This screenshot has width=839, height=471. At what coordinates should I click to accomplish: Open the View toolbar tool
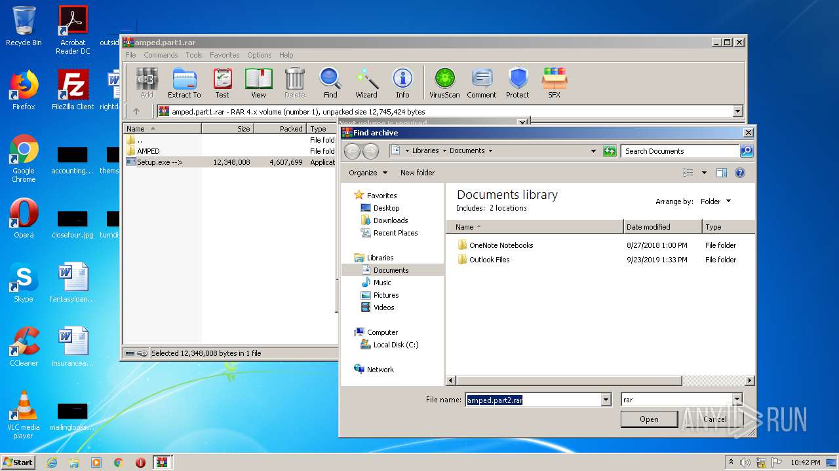tap(259, 83)
